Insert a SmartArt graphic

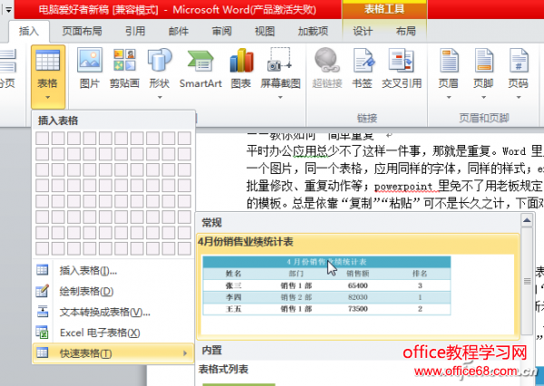pyautogui.click(x=200, y=69)
